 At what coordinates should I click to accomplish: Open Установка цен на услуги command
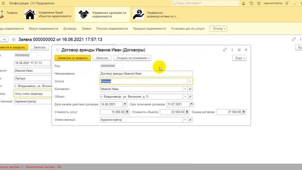[x=188, y=28]
